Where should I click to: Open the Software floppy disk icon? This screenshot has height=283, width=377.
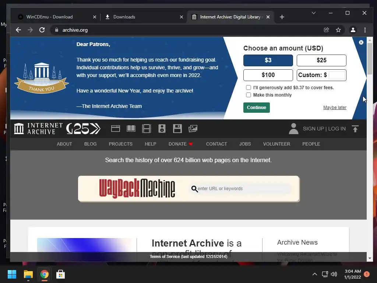177,129
